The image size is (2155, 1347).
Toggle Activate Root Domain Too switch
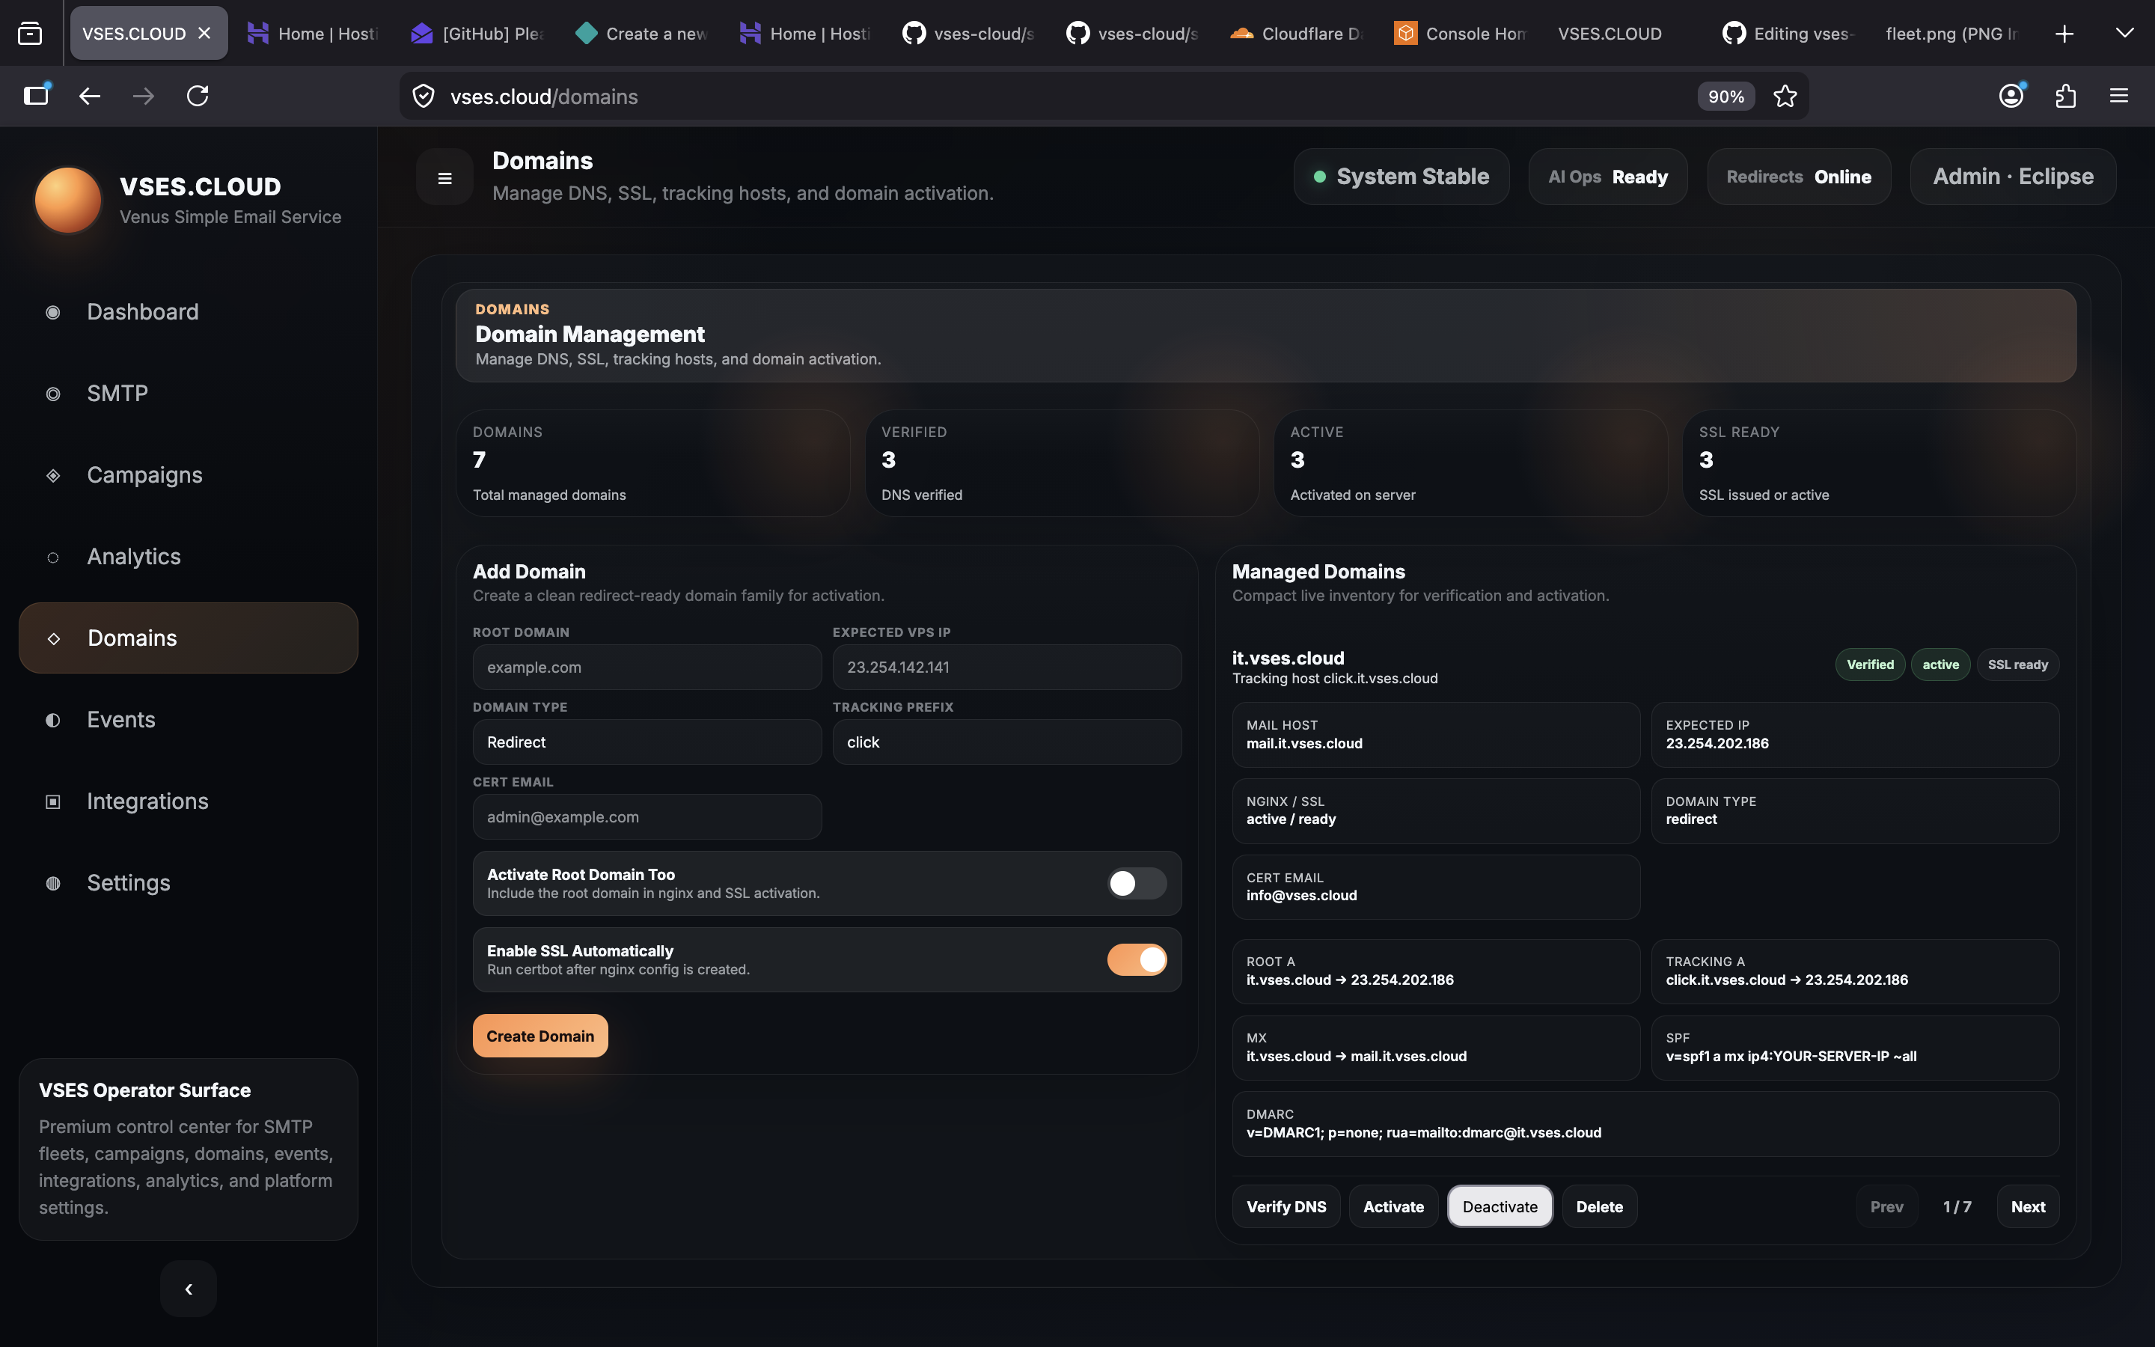1137,883
